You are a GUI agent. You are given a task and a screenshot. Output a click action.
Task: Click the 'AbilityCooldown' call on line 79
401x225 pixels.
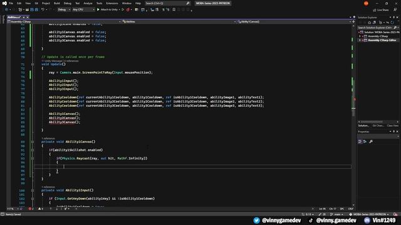point(63,97)
